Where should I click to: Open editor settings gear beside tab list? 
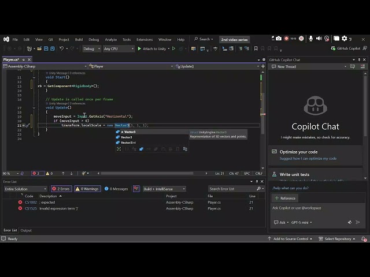[264, 59]
